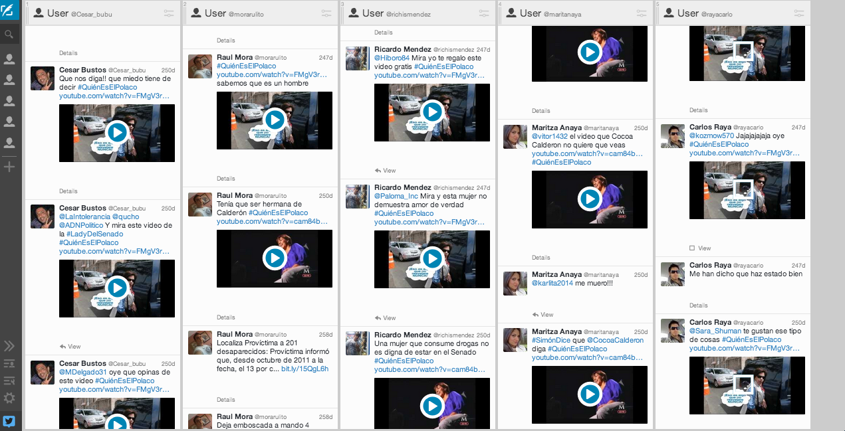Viewport: 845px width, 431px height.
Task: Open the Settings gear in the sidebar
Action: [9, 398]
